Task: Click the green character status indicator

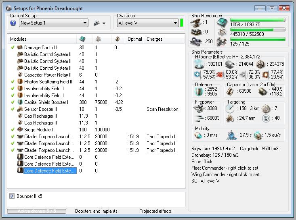Action: (x=182, y=23)
